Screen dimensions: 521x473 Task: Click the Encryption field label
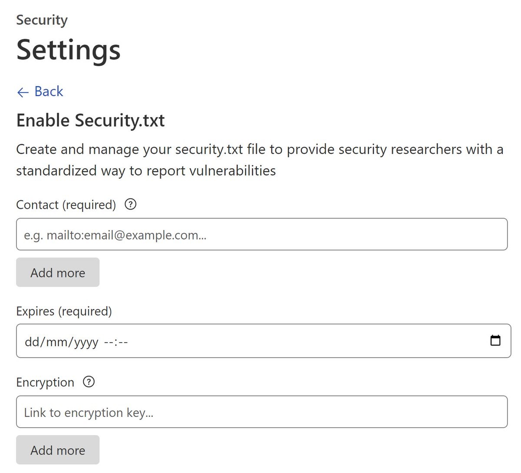click(45, 383)
